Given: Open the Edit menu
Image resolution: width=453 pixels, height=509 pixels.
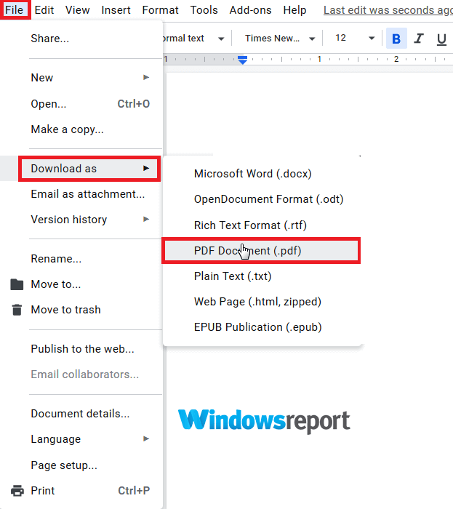Looking at the screenshot, I should point(44,10).
